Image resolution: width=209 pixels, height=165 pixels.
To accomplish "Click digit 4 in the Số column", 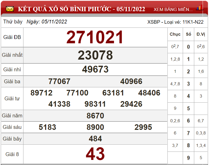I will pyautogui.click(x=188, y=96).
